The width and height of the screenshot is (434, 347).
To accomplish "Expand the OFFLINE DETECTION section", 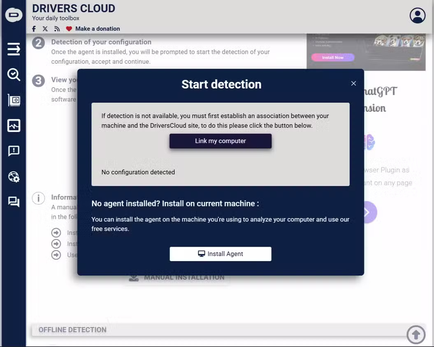I will pos(72,329).
